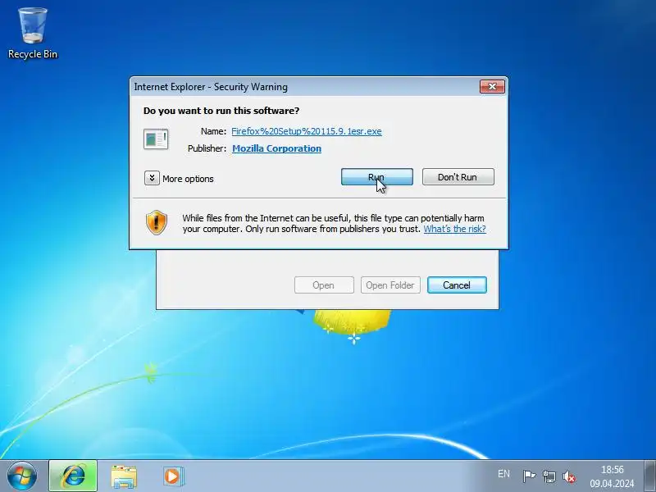Open the Recycle Bin desktop icon
Screen dimensions: 656x492
click(32, 34)
